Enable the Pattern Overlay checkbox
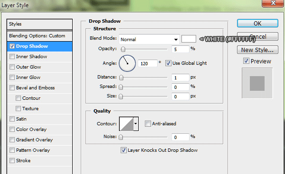Image resolution: width=285 pixels, height=174 pixels. click(x=12, y=150)
